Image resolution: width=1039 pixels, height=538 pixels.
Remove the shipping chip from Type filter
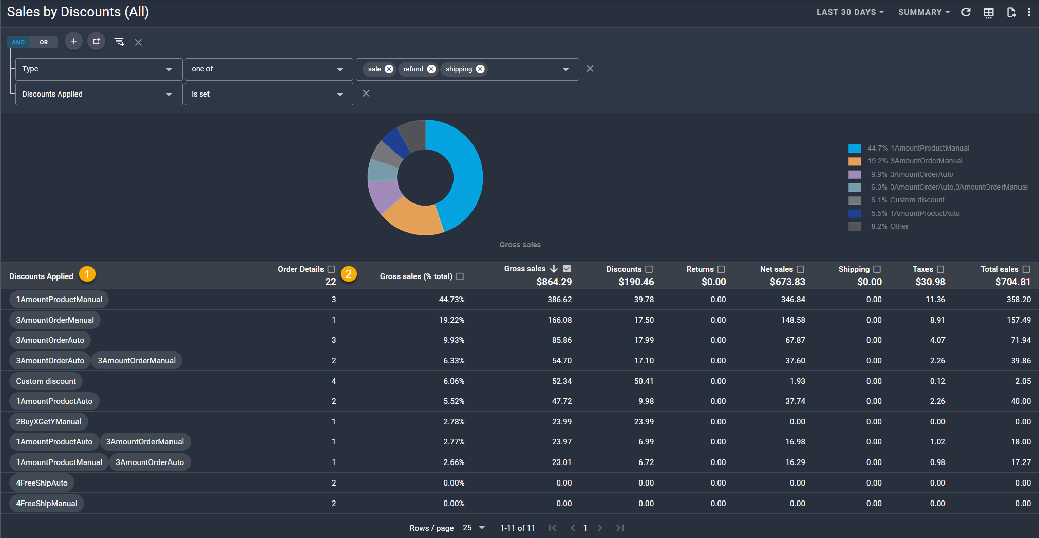coord(480,69)
